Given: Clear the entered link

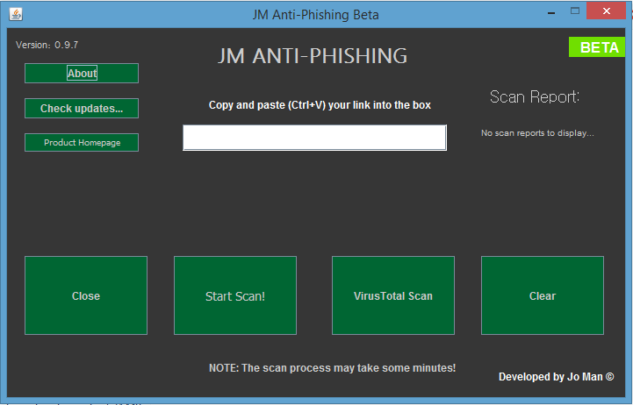Looking at the screenshot, I should tap(543, 295).
